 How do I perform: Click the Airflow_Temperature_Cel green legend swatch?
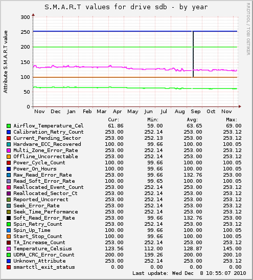click(9, 126)
